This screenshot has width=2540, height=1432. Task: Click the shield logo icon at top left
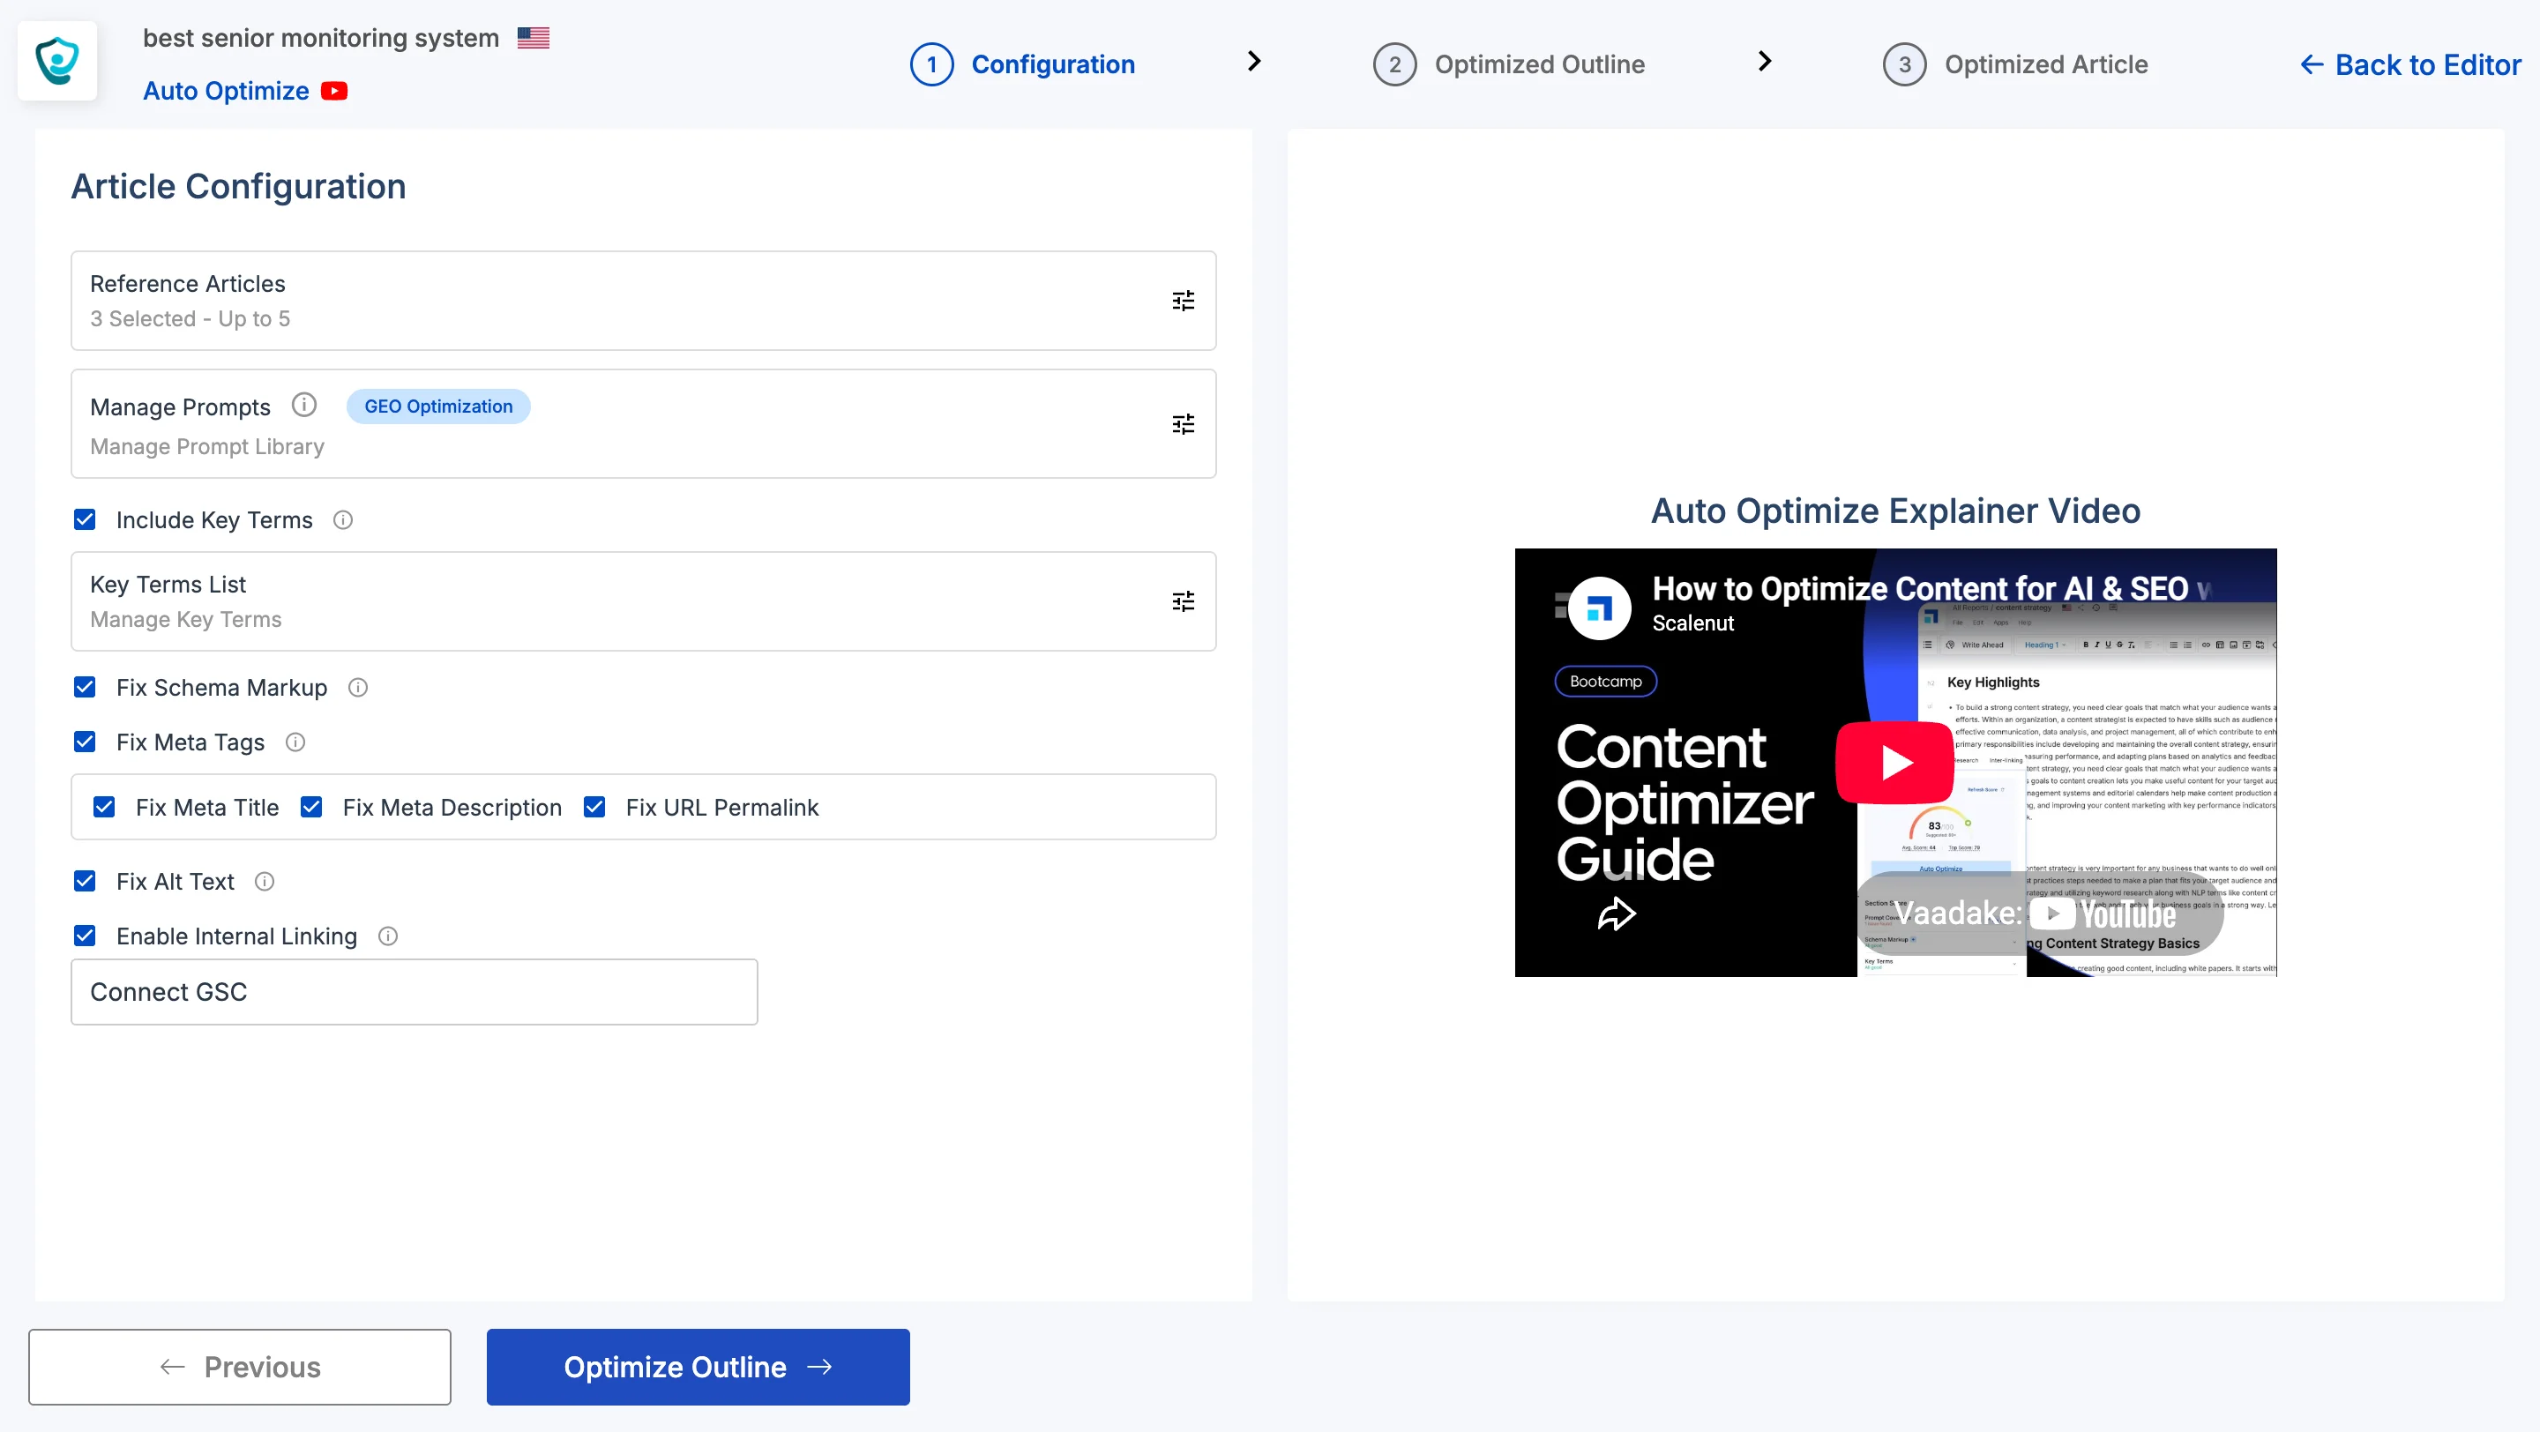click(x=57, y=60)
